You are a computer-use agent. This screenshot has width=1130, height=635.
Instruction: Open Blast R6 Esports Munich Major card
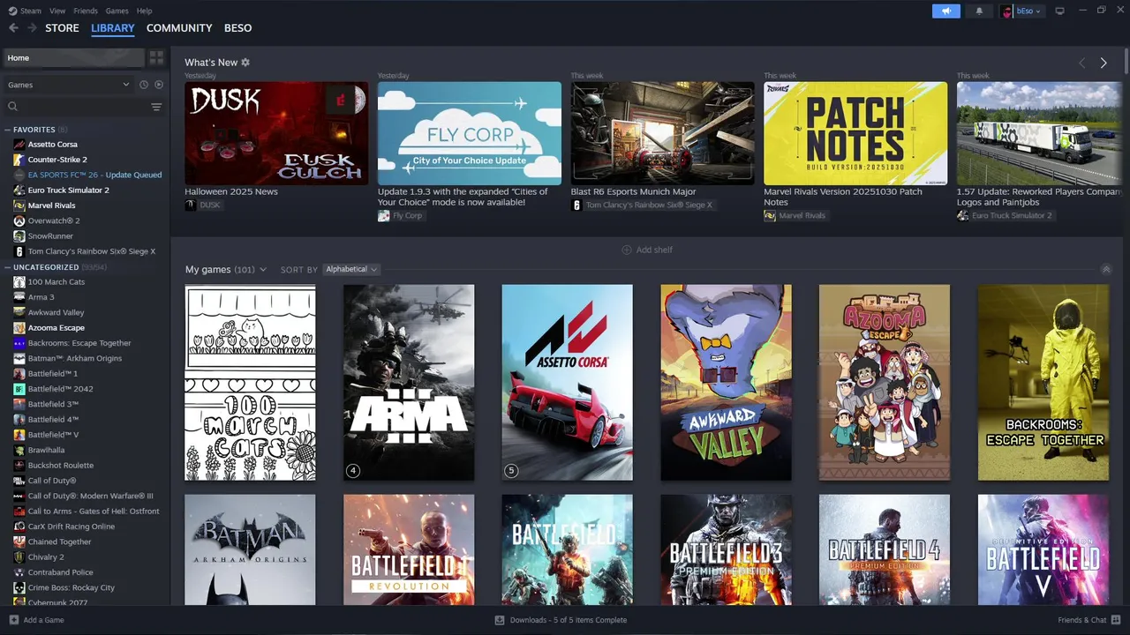663,133
